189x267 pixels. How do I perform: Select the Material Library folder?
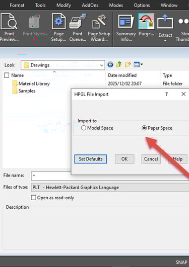[x=31, y=83]
